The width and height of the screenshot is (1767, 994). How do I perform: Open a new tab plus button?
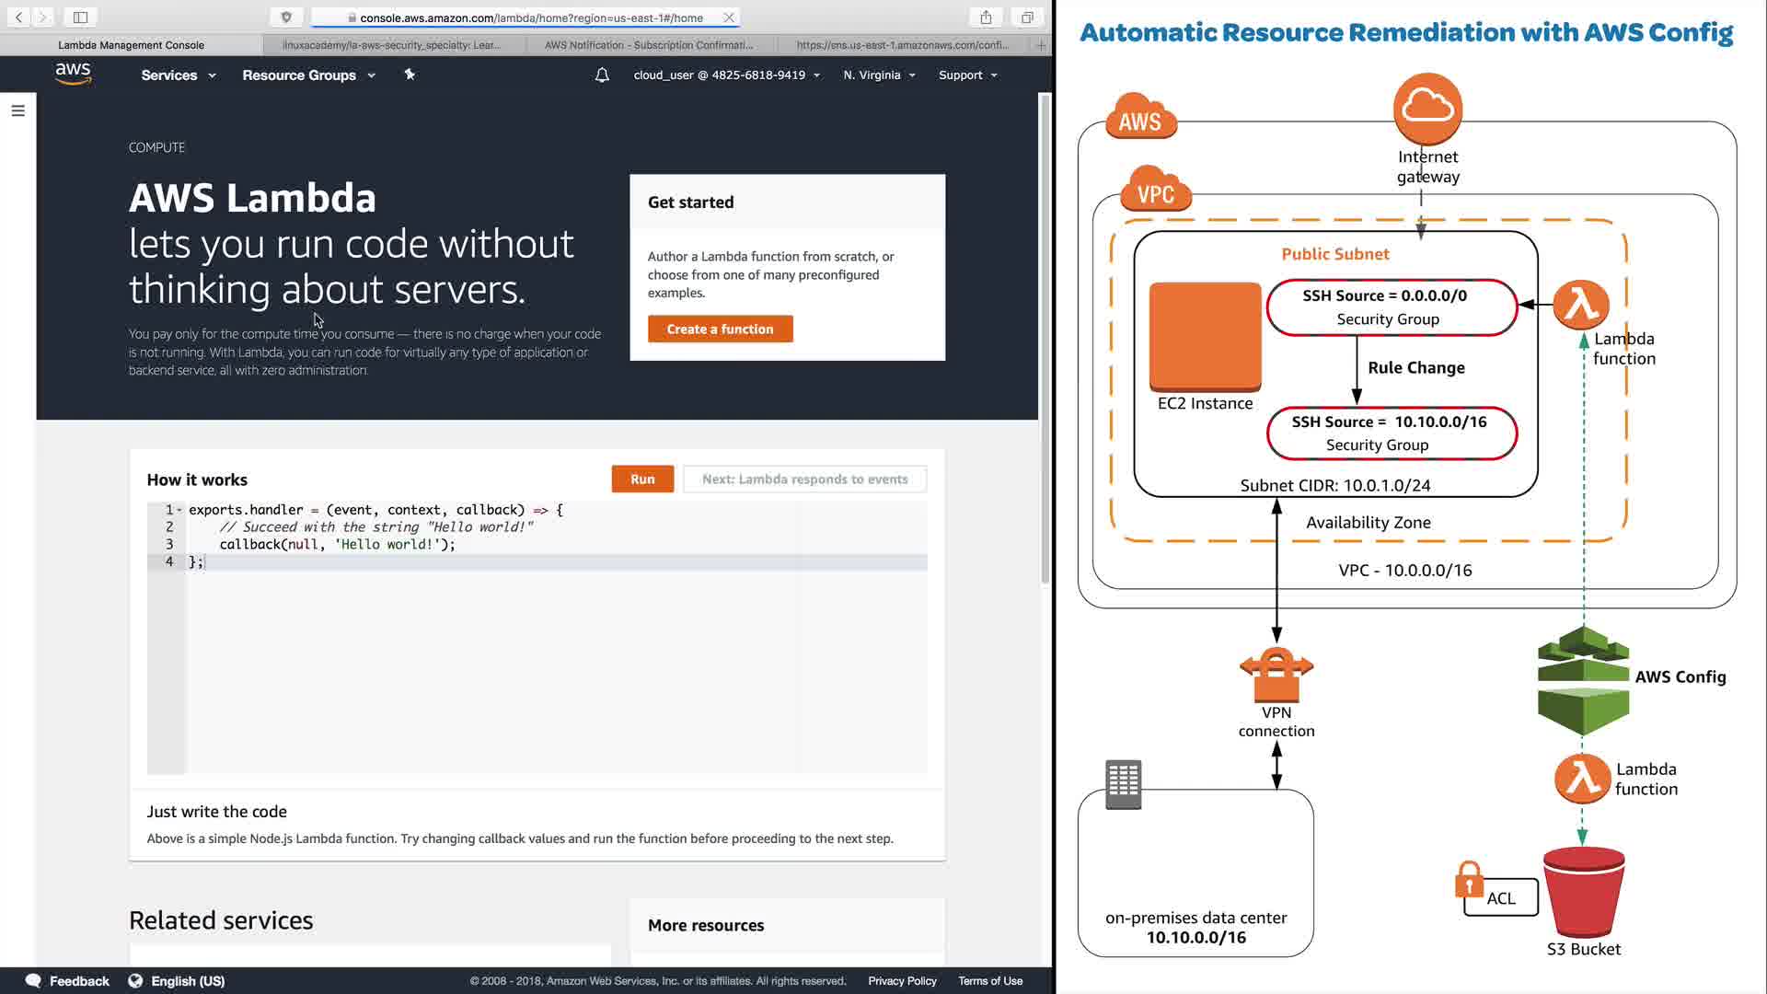(x=1041, y=45)
